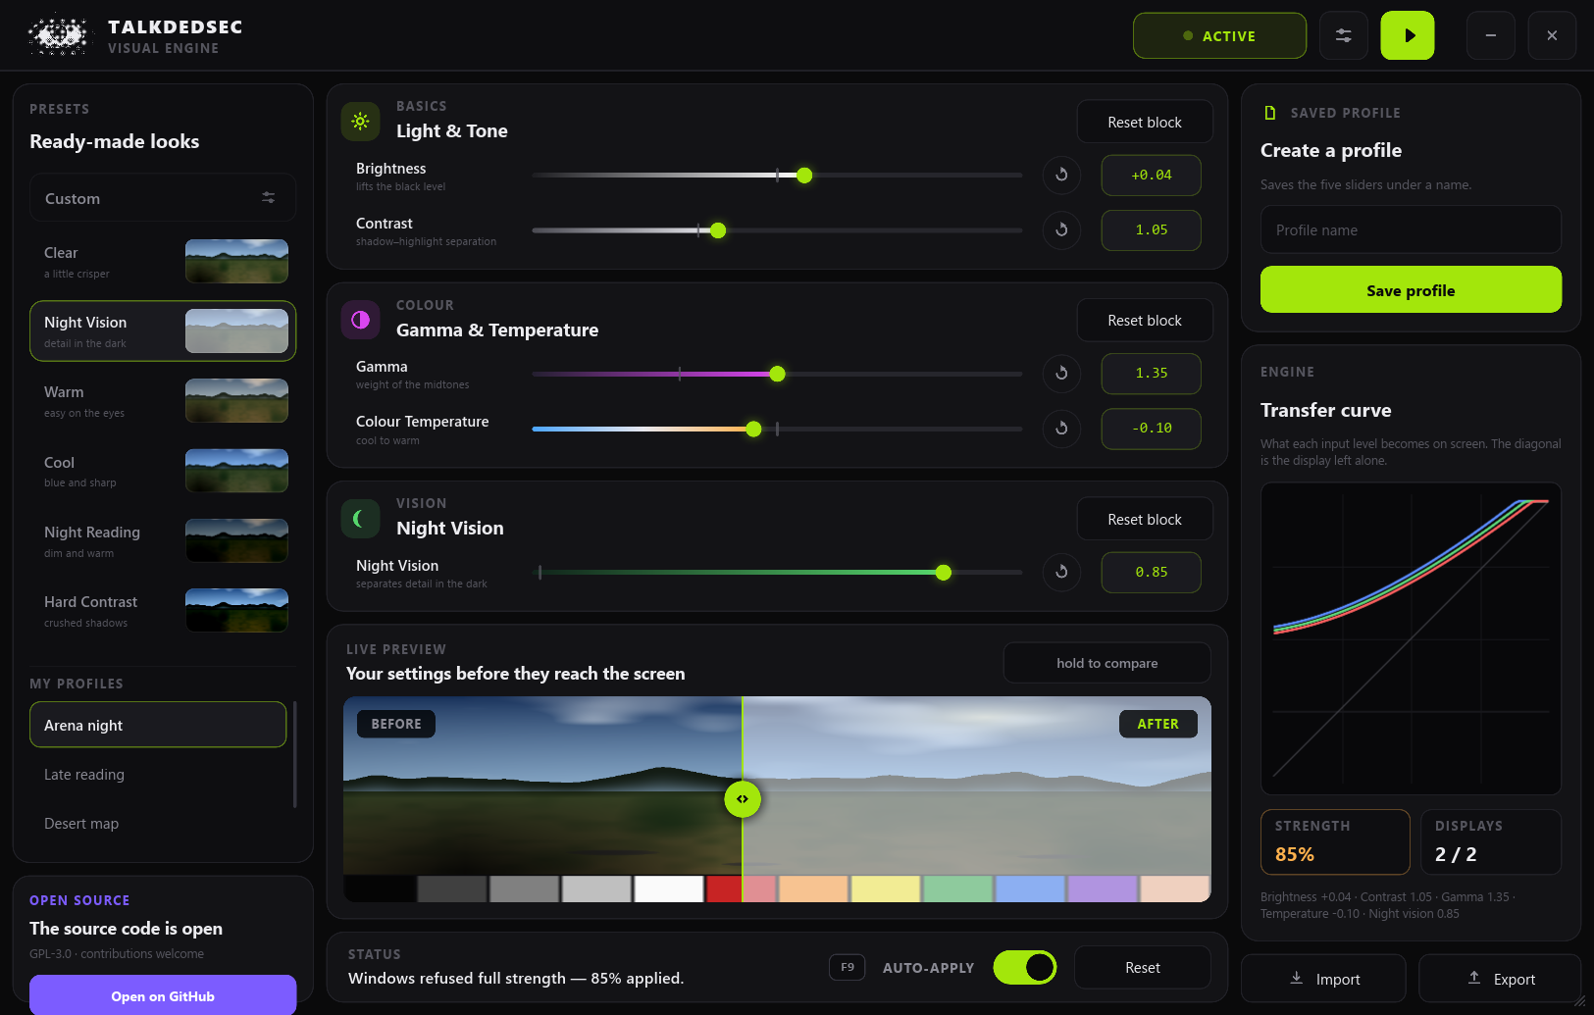Click the before/after split handle in preview
The height and width of the screenshot is (1015, 1594).
(x=743, y=799)
